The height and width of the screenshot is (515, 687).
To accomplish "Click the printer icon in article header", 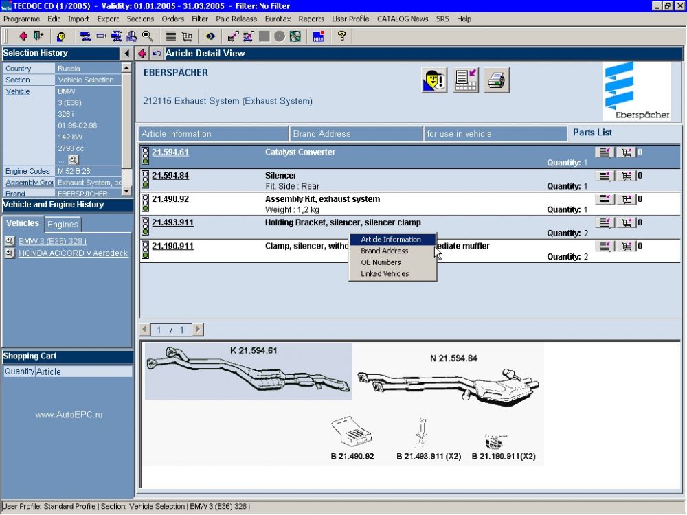I will [x=497, y=80].
